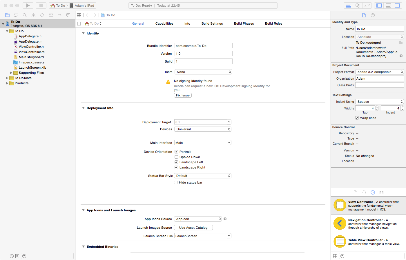
Task: Open the Build Rules tab
Action: (274, 23)
